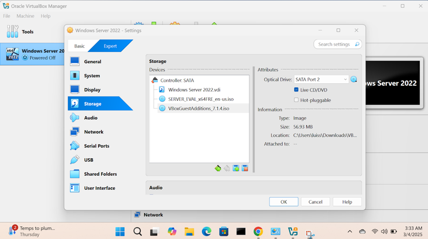Open the Terminal app from the taskbar
428x239 pixels.
coord(241,232)
